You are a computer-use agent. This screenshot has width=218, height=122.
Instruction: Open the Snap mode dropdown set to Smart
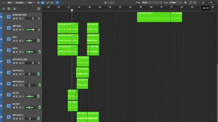(x=152, y=2)
